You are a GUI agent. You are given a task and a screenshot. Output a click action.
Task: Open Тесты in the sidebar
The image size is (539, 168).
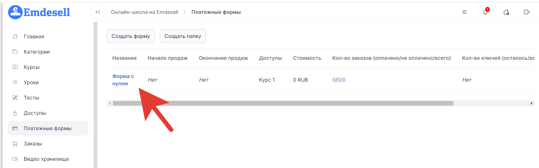(31, 98)
